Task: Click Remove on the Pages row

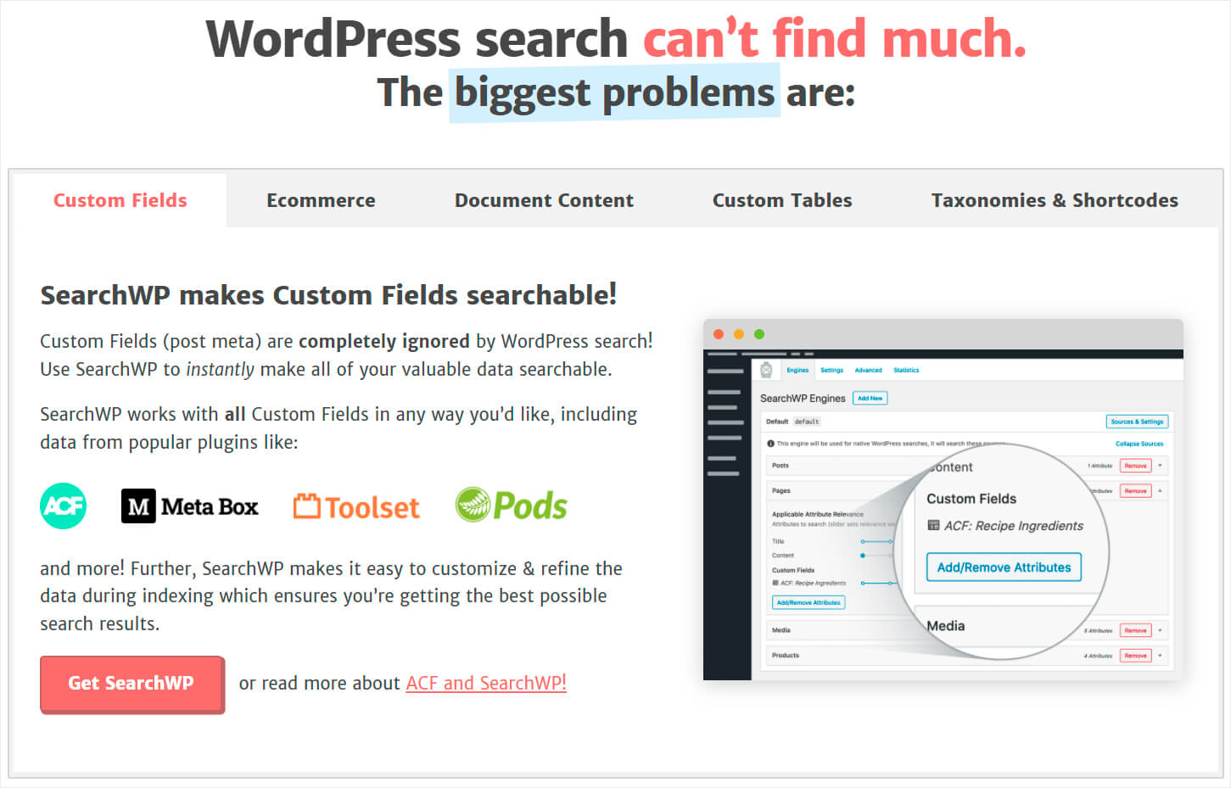Action: click(1135, 491)
